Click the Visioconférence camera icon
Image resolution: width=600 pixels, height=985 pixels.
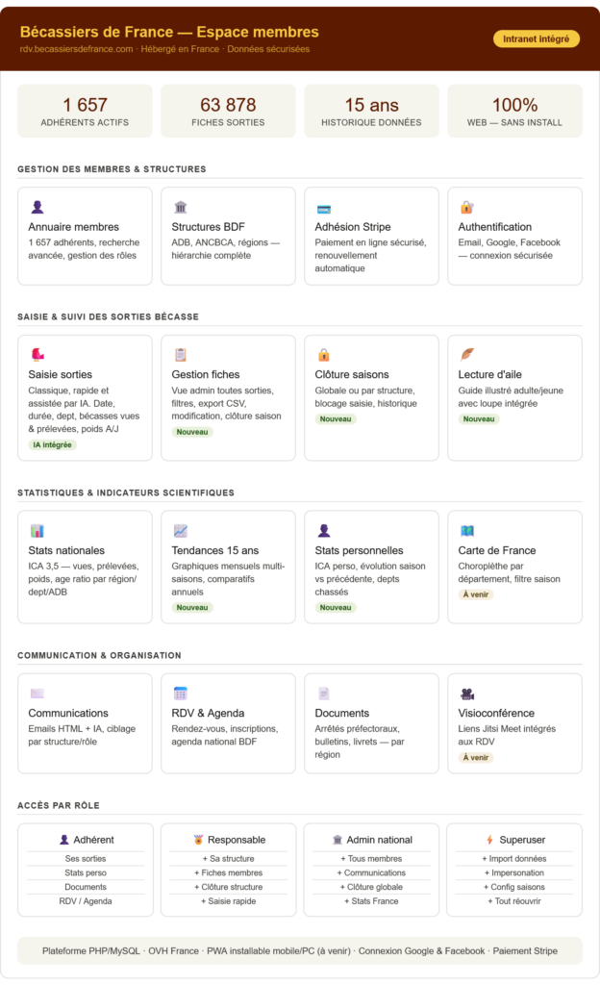(x=467, y=694)
